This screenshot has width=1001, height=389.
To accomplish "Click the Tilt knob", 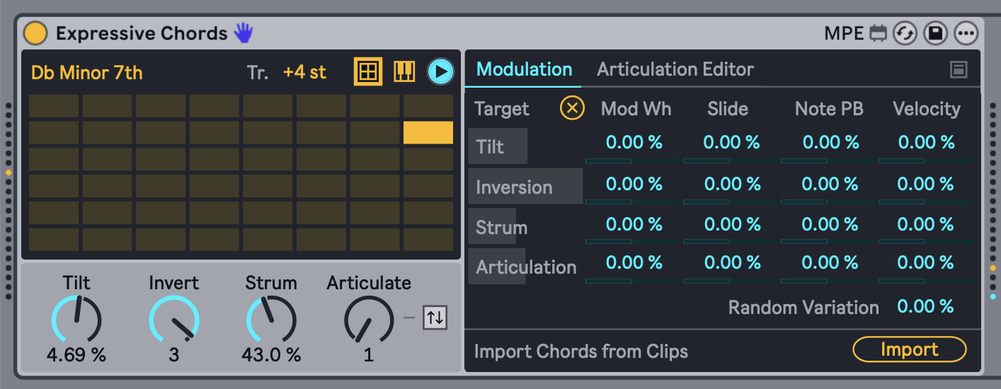I will click(x=76, y=320).
